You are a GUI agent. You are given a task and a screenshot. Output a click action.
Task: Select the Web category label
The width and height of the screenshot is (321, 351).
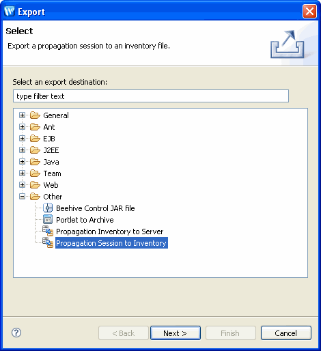point(51,185)
